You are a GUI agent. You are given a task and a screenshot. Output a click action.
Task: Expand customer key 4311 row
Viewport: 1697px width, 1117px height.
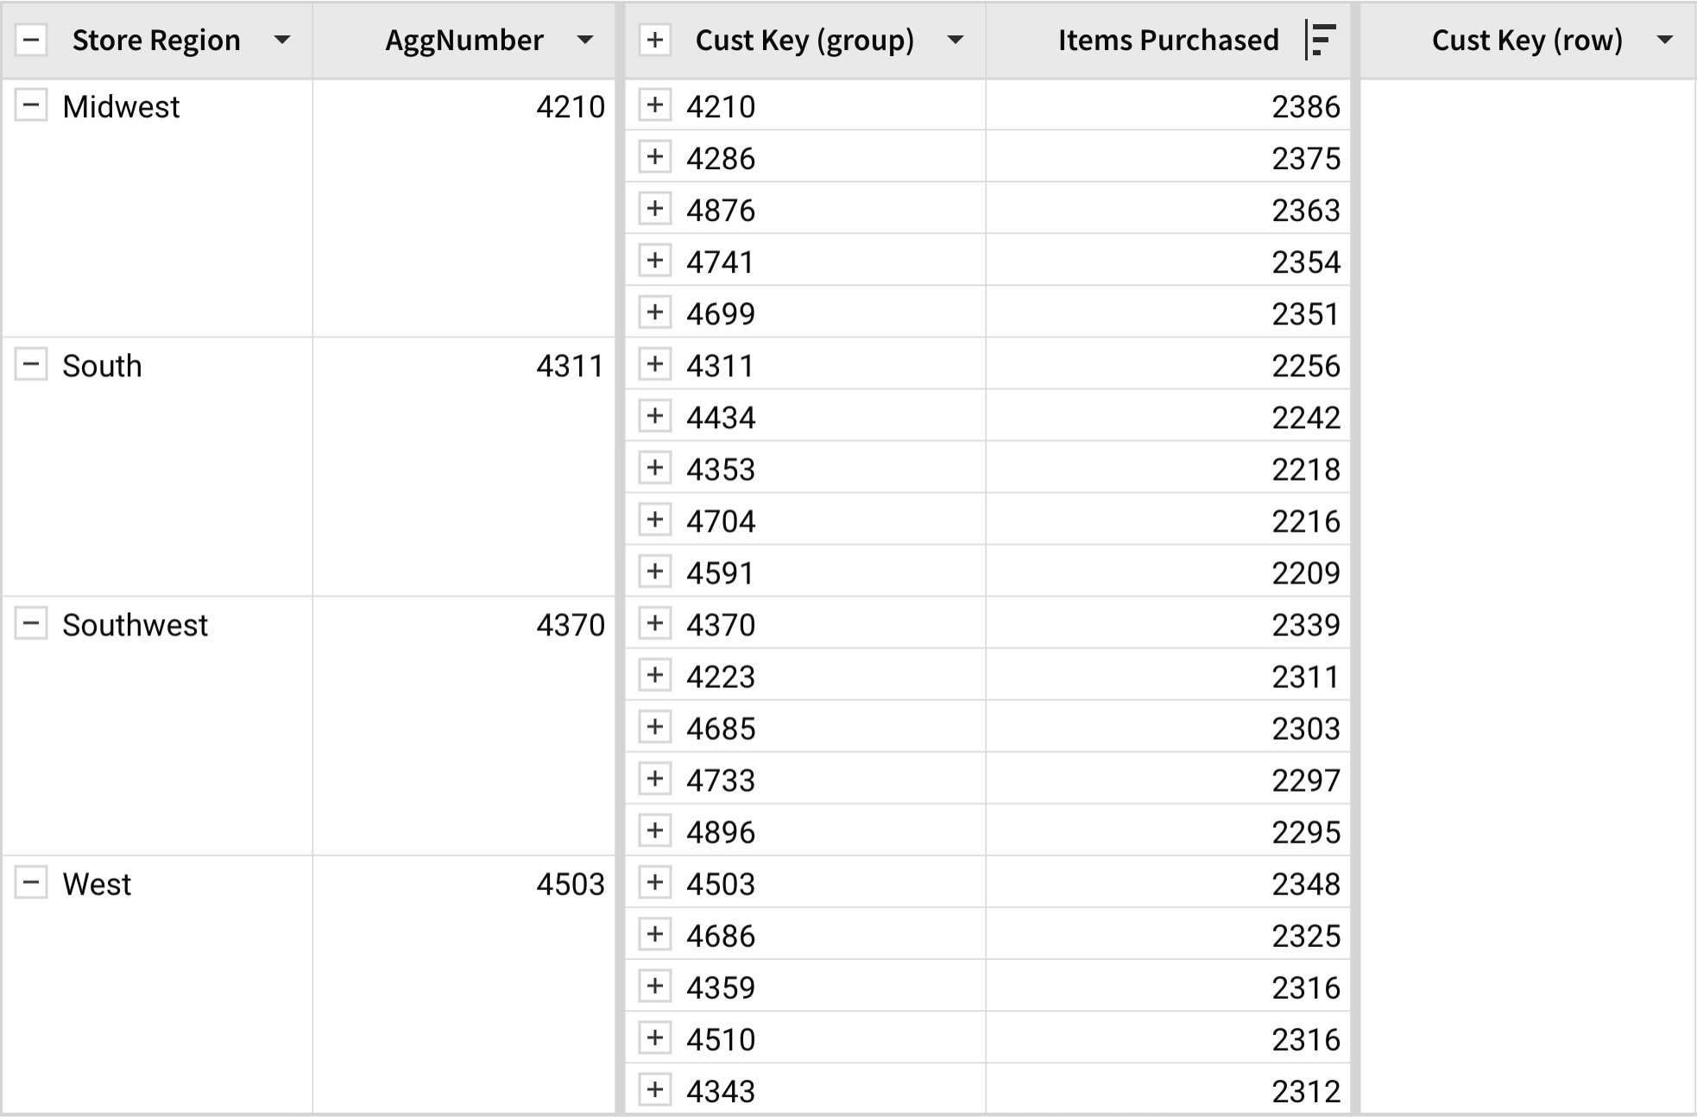coord(655,364)
